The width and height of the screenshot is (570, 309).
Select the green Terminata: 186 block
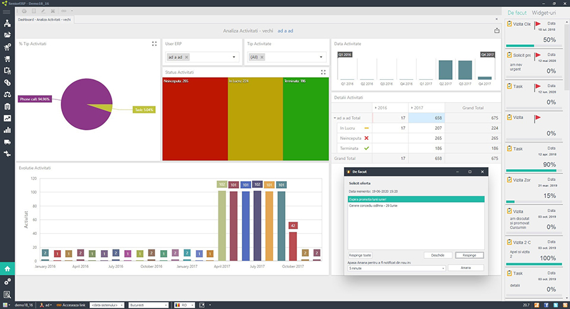coord(306,119)
